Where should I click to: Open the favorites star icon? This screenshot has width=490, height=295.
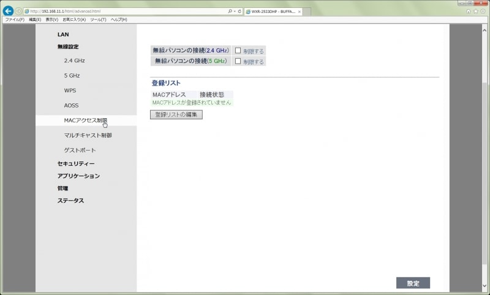tap(476, 11)
